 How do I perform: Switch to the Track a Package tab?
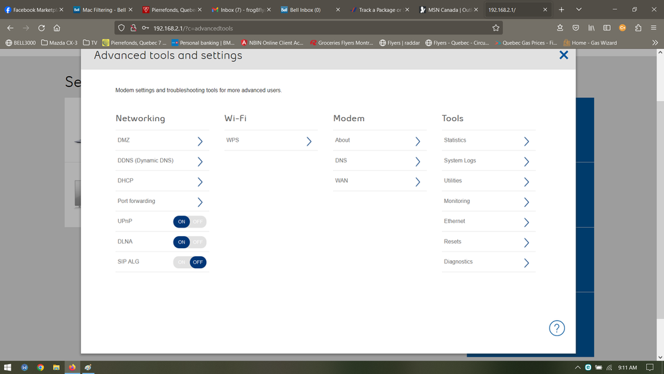[x=379, y=10]
